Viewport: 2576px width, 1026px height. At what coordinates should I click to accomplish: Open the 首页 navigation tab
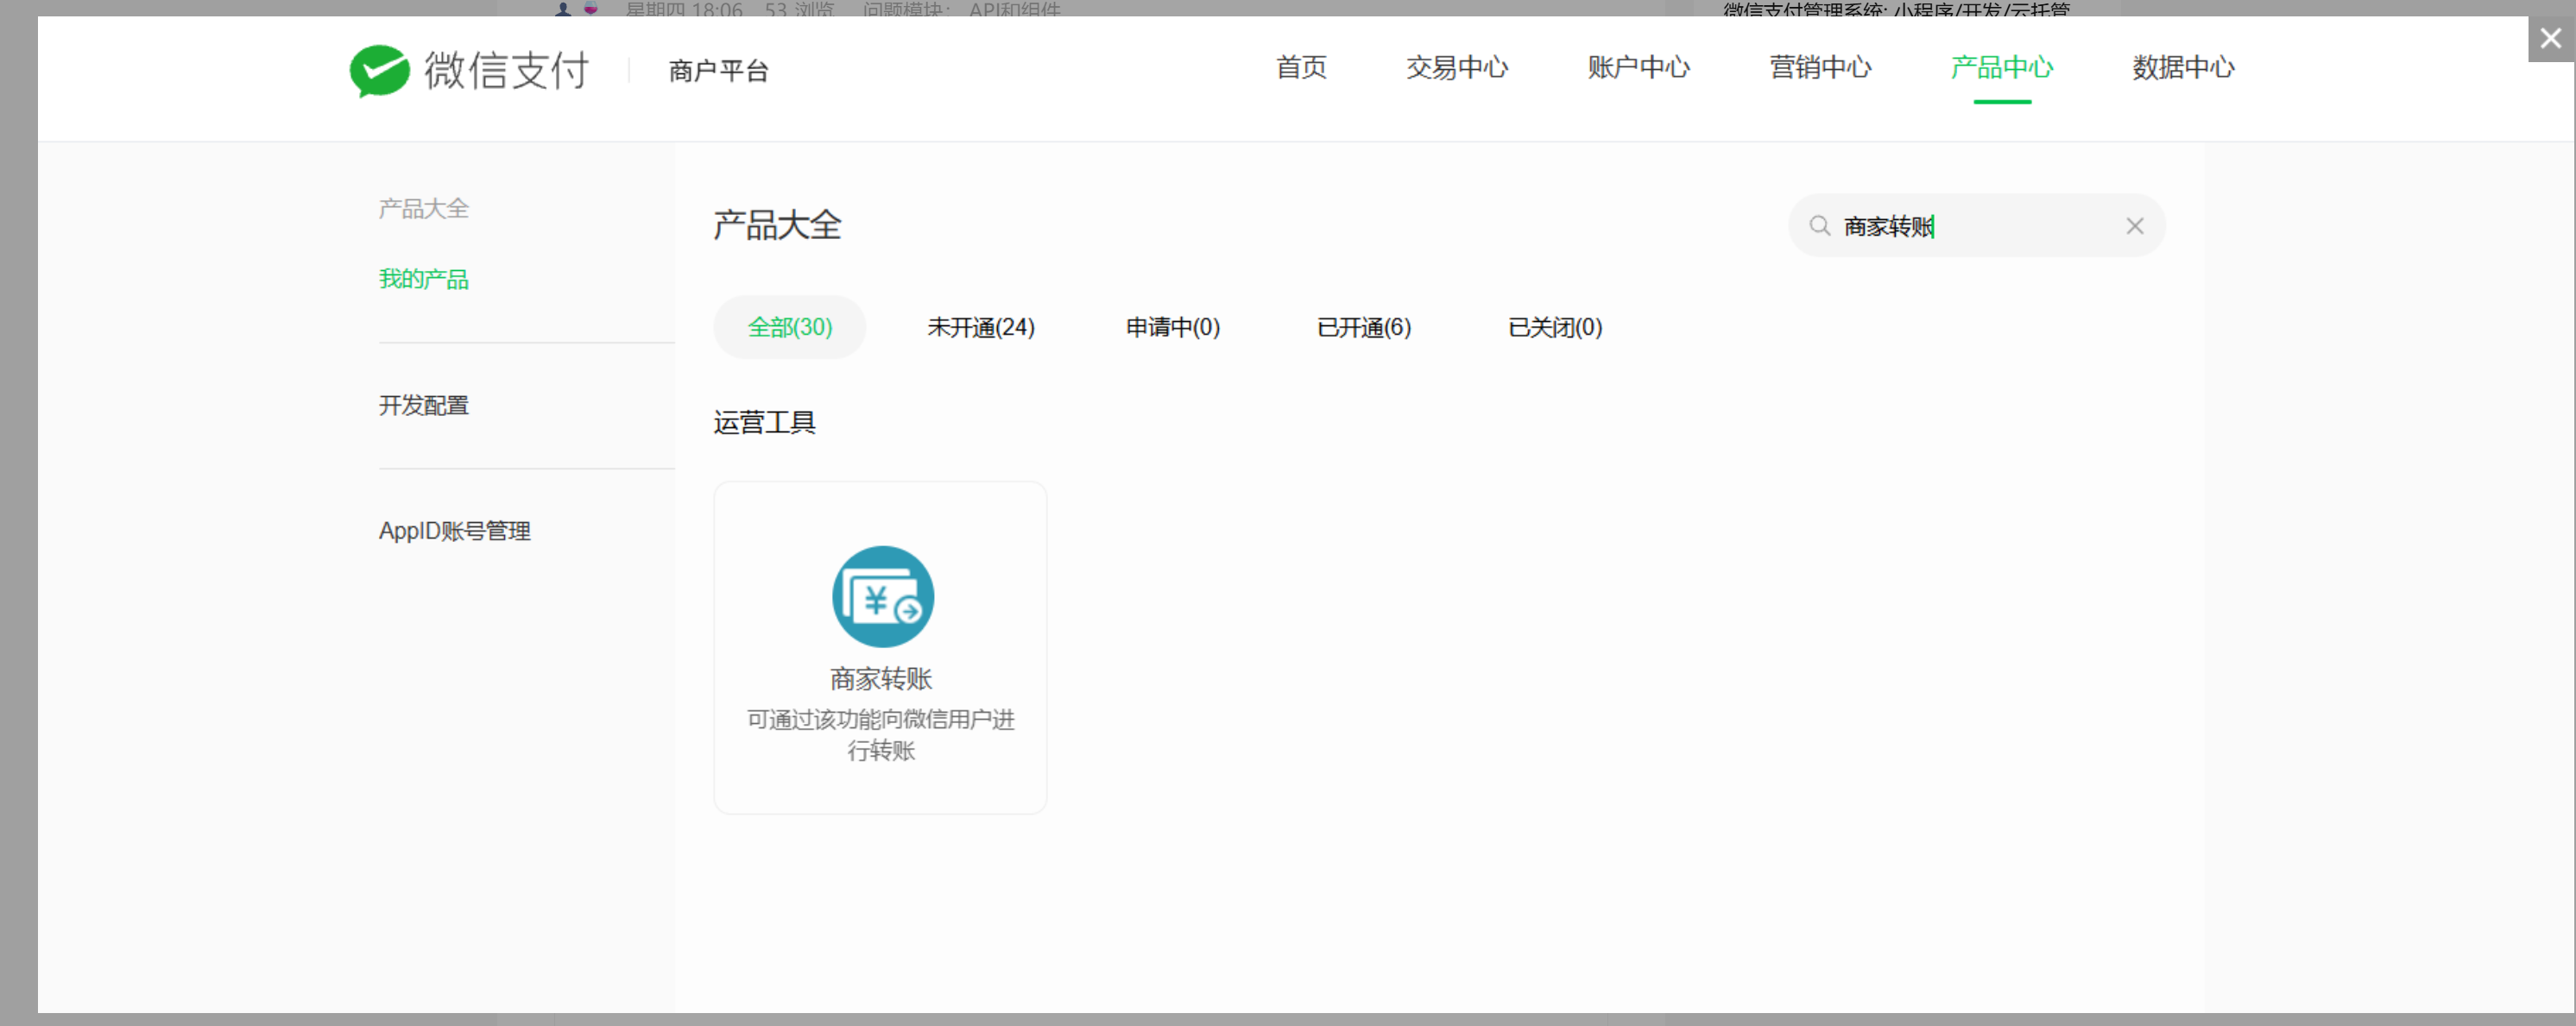point(1301,68)
